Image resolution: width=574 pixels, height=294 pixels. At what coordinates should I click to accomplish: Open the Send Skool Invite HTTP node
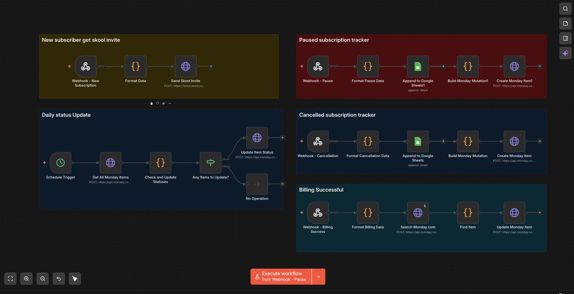185,66
